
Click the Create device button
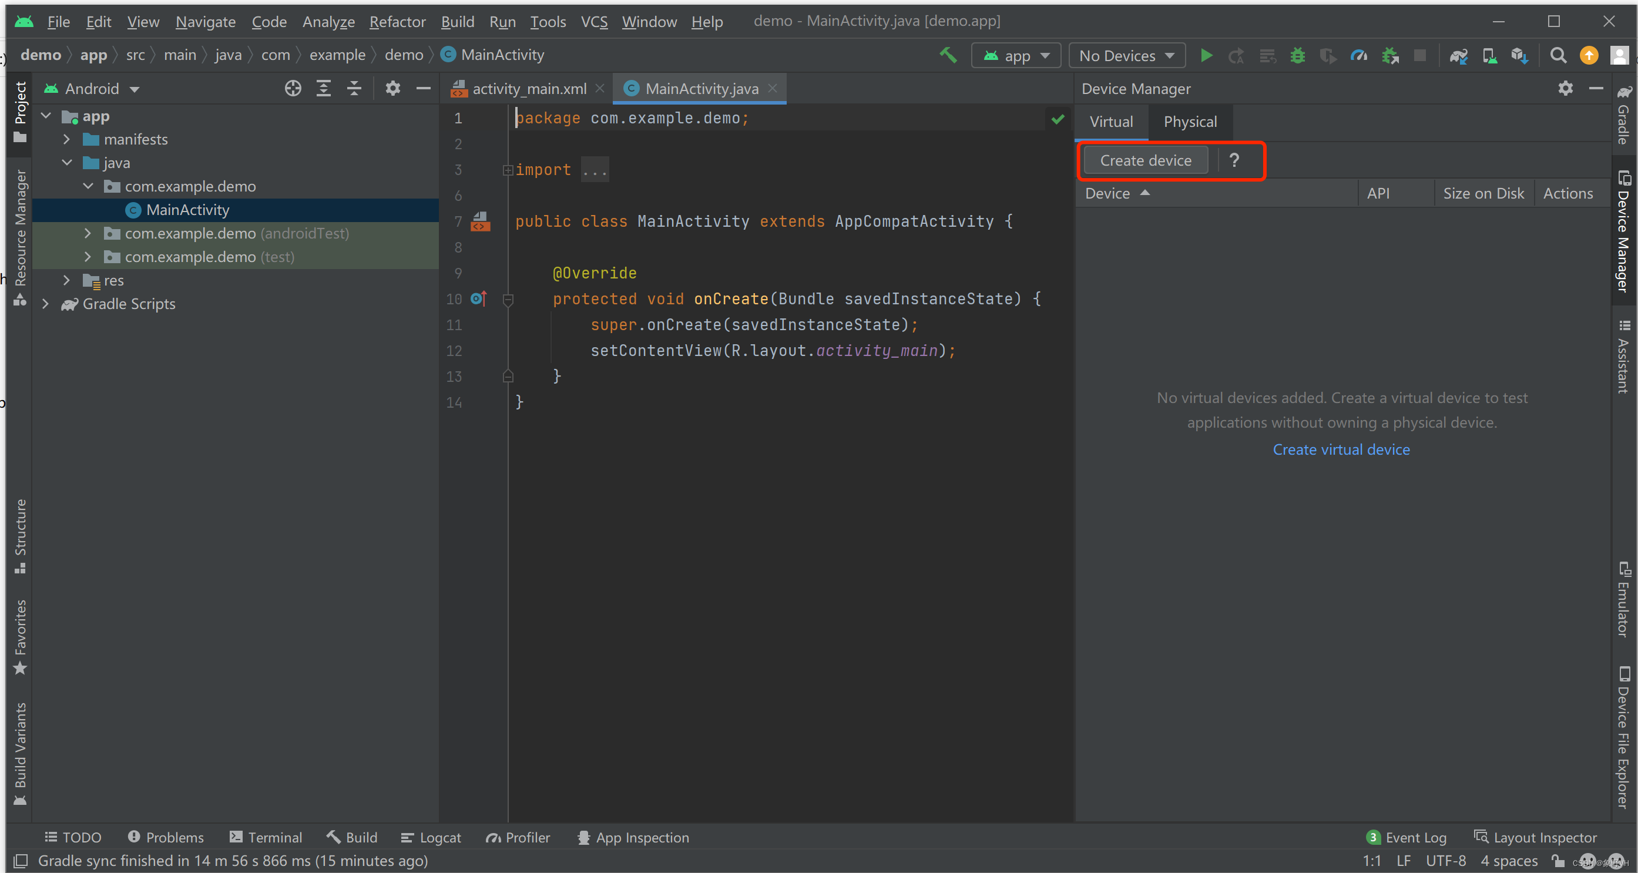coord(1146,160)
